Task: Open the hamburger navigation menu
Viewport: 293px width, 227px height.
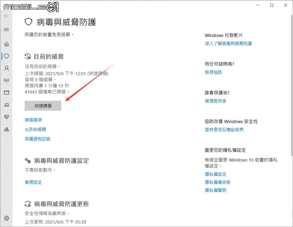Action: 7,30
